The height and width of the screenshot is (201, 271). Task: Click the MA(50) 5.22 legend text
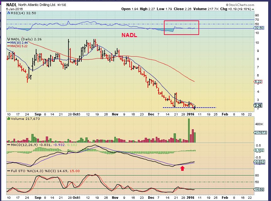click(x=19, y=46)
